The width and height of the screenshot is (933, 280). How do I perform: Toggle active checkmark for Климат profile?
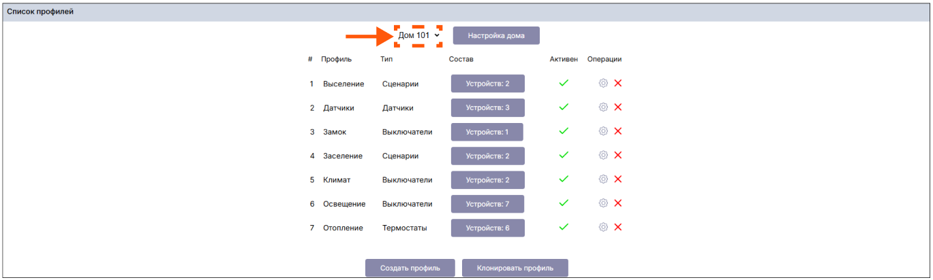[564, 179]
